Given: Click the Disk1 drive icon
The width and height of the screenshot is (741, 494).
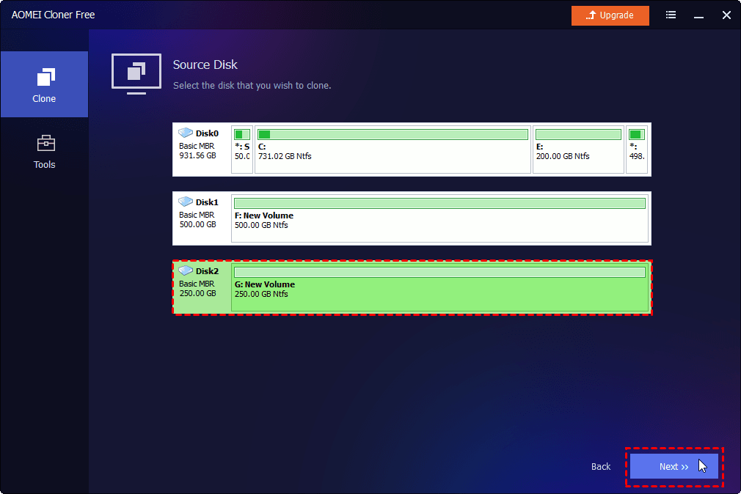Looking at the screenshot, I should tap(186, 202).
